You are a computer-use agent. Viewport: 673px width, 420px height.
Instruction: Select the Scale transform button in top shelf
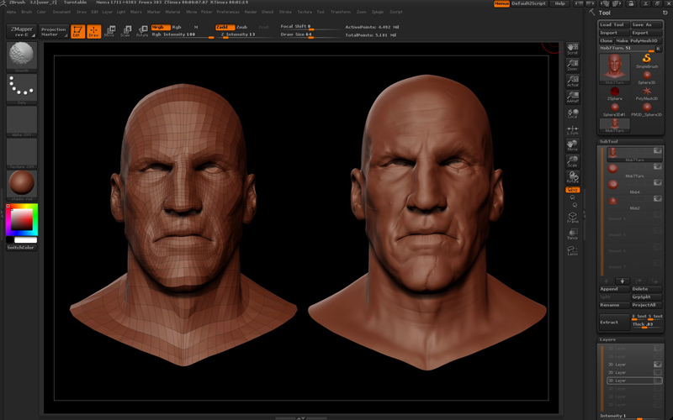pos(125,31)
